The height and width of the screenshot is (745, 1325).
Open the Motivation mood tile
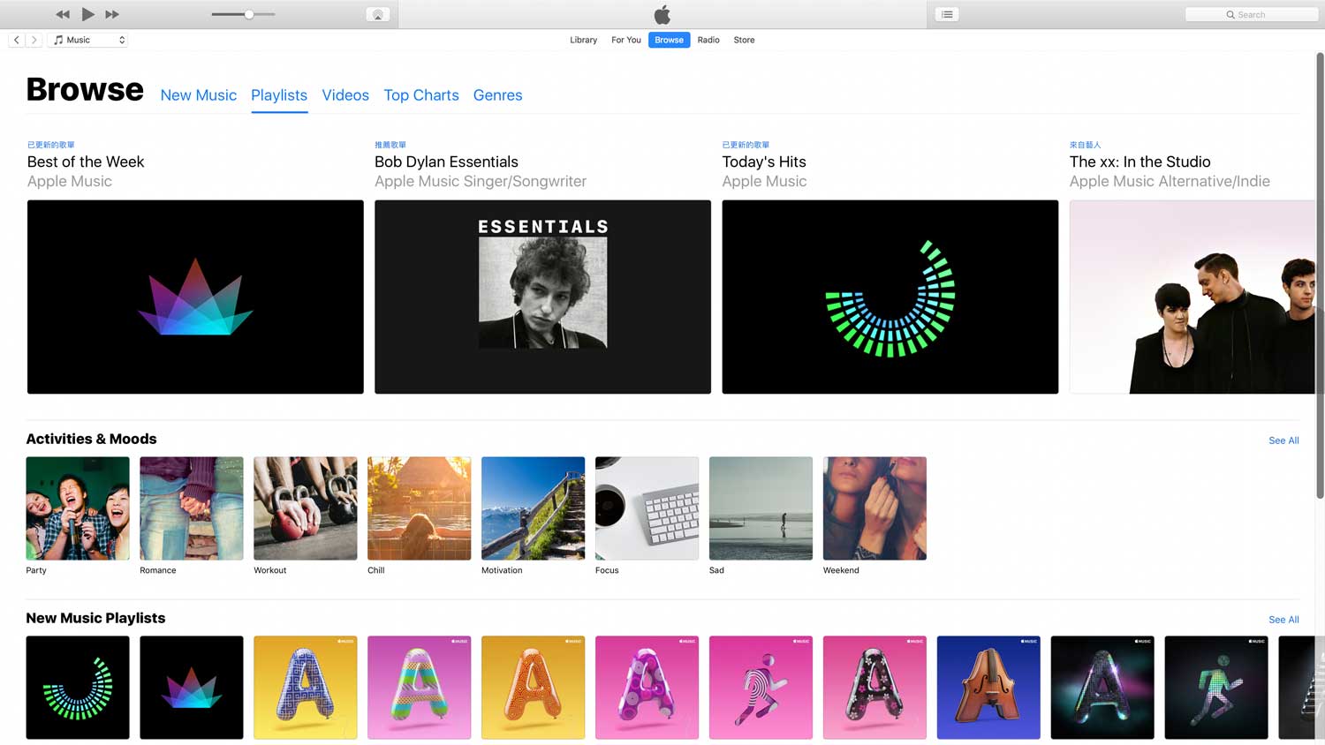[534, 508]
